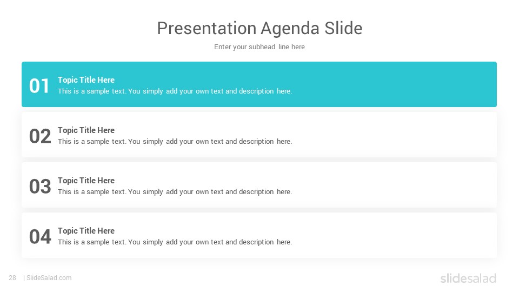The width and height of the screenshot is (519, 292).
Task: Select Topic Title Here in item 01
Action: (x=86, y=80)
